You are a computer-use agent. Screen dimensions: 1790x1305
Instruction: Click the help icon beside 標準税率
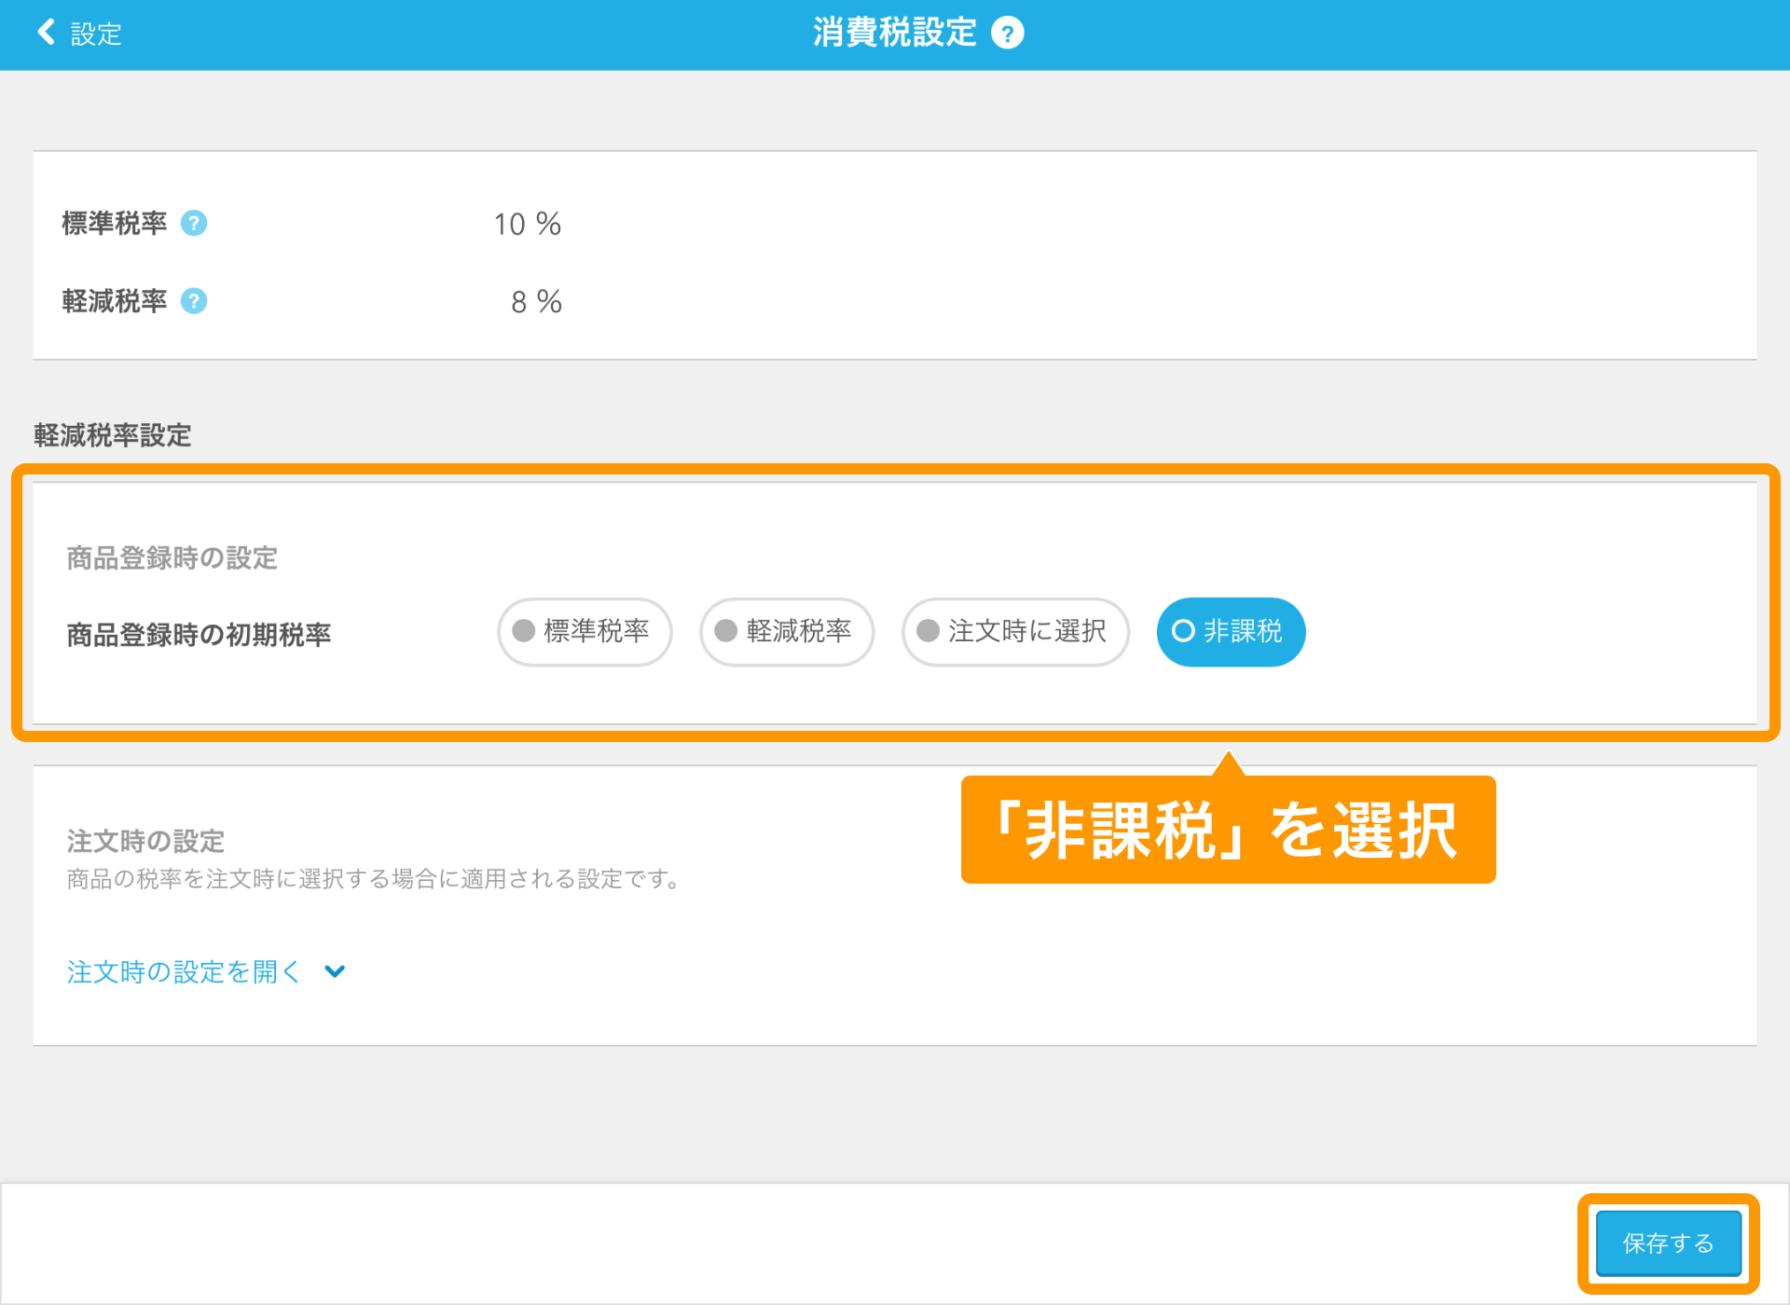click(194, 224)
